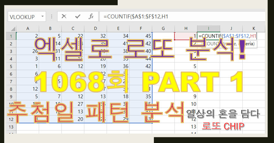Select cell E5 containing 36
Image resolution: width=274 pixels, height=143 pixels.
(x=118, y=66)
